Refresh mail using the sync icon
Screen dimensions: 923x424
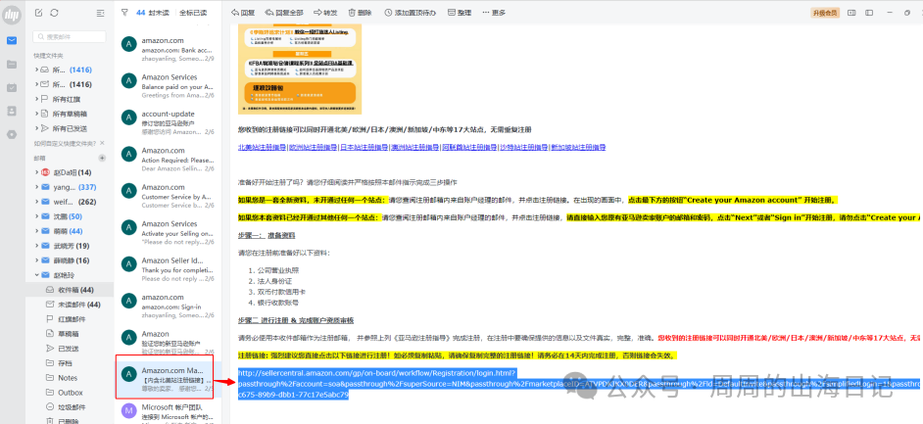click(54, 13)
